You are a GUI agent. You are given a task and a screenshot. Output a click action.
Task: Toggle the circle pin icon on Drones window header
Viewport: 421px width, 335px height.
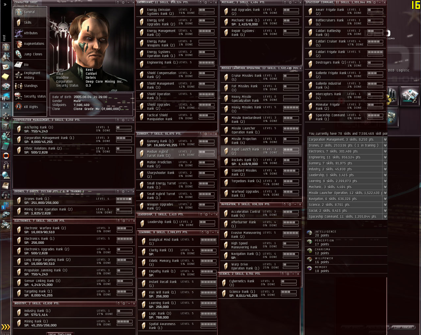pos(123,191)
